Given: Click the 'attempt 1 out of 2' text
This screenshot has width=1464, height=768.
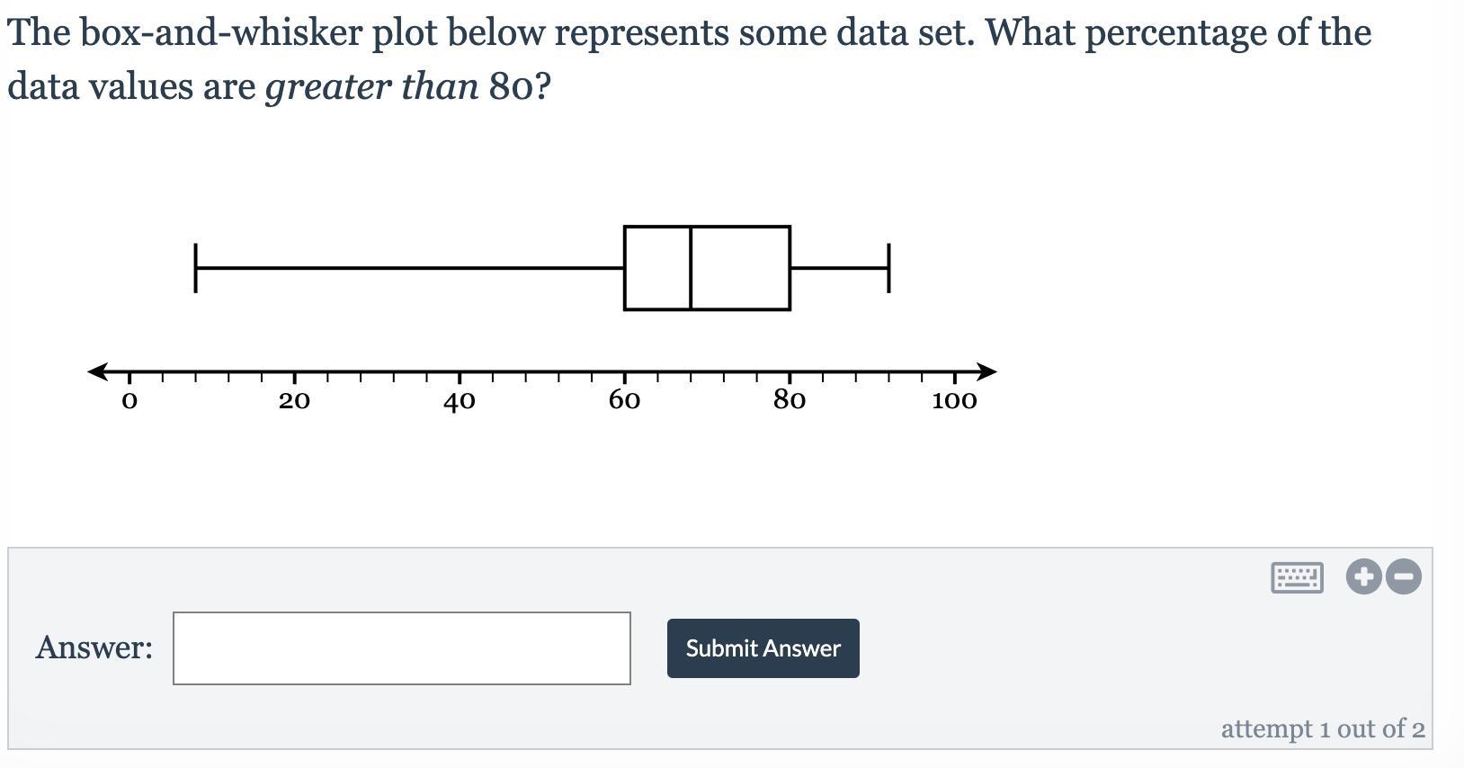Looking at the screenshot, I should point(1322,728).
